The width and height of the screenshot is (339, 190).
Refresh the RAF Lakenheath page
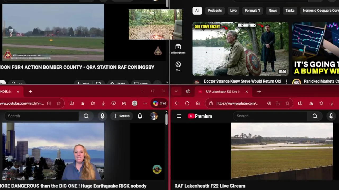(x=187, y=103)
